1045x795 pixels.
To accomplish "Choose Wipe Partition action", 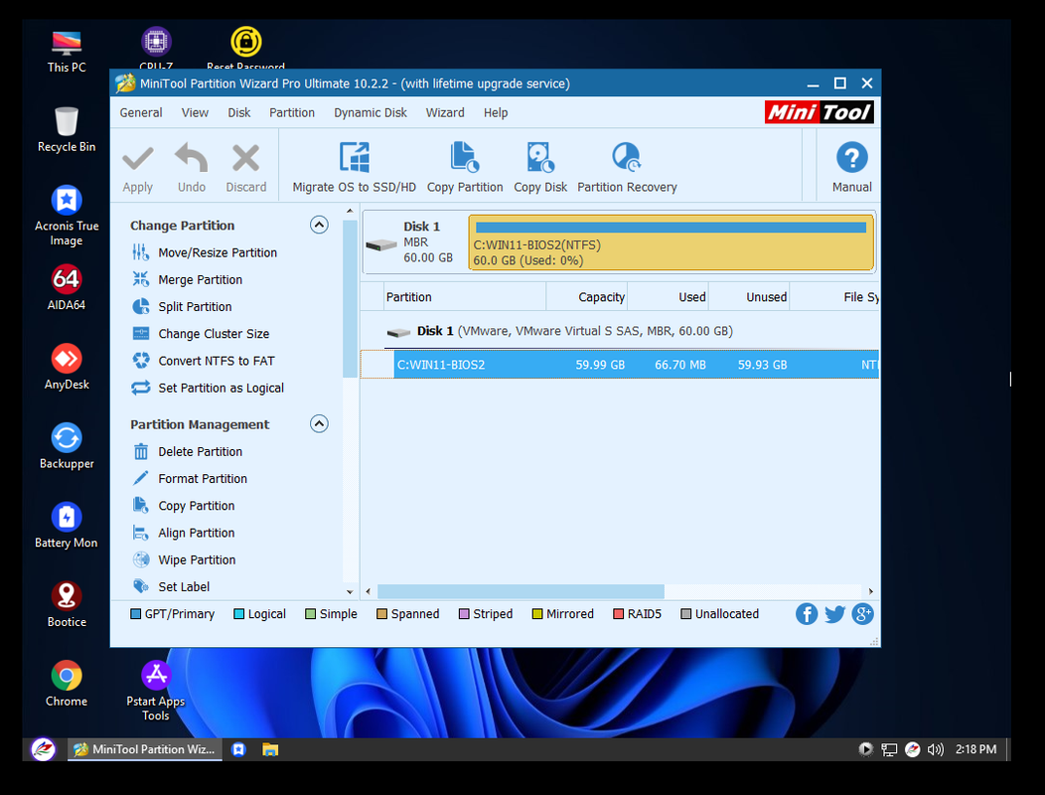I will 184,560.
